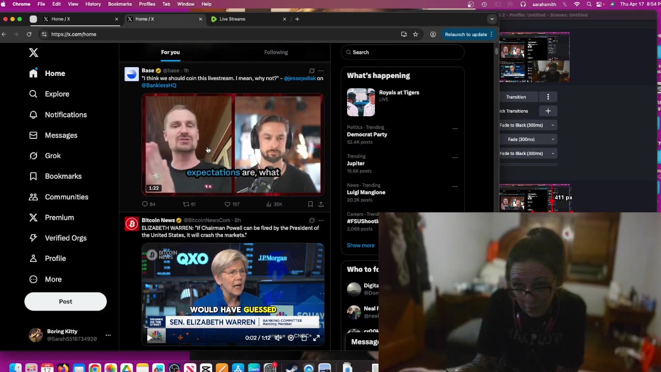This screenshot has width=661, height=372.
Task: Open Messages envelope in sidebar
Action: pos(34,135)
